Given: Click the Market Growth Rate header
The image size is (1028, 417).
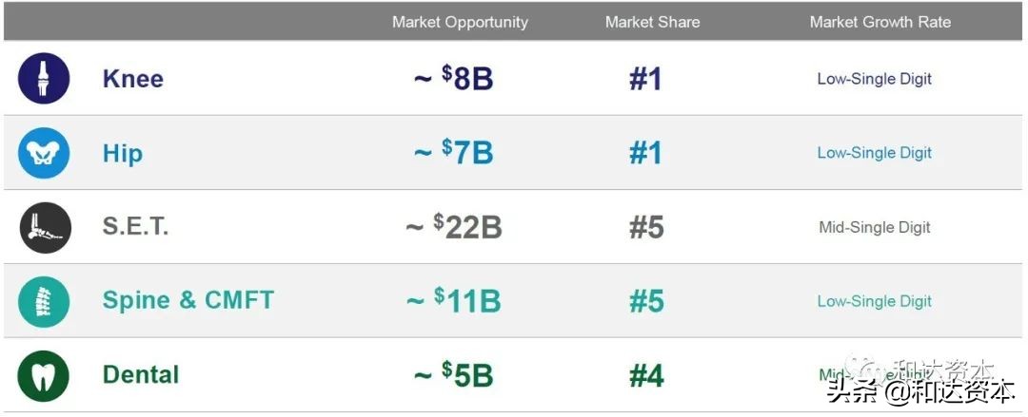Looking at the screenshot, I should point(880,22).
